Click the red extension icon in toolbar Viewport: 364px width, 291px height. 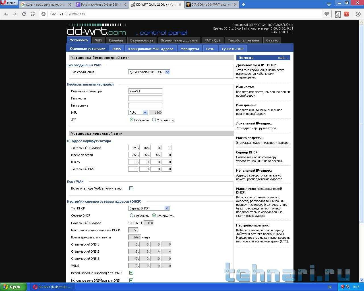pos(346,14)
